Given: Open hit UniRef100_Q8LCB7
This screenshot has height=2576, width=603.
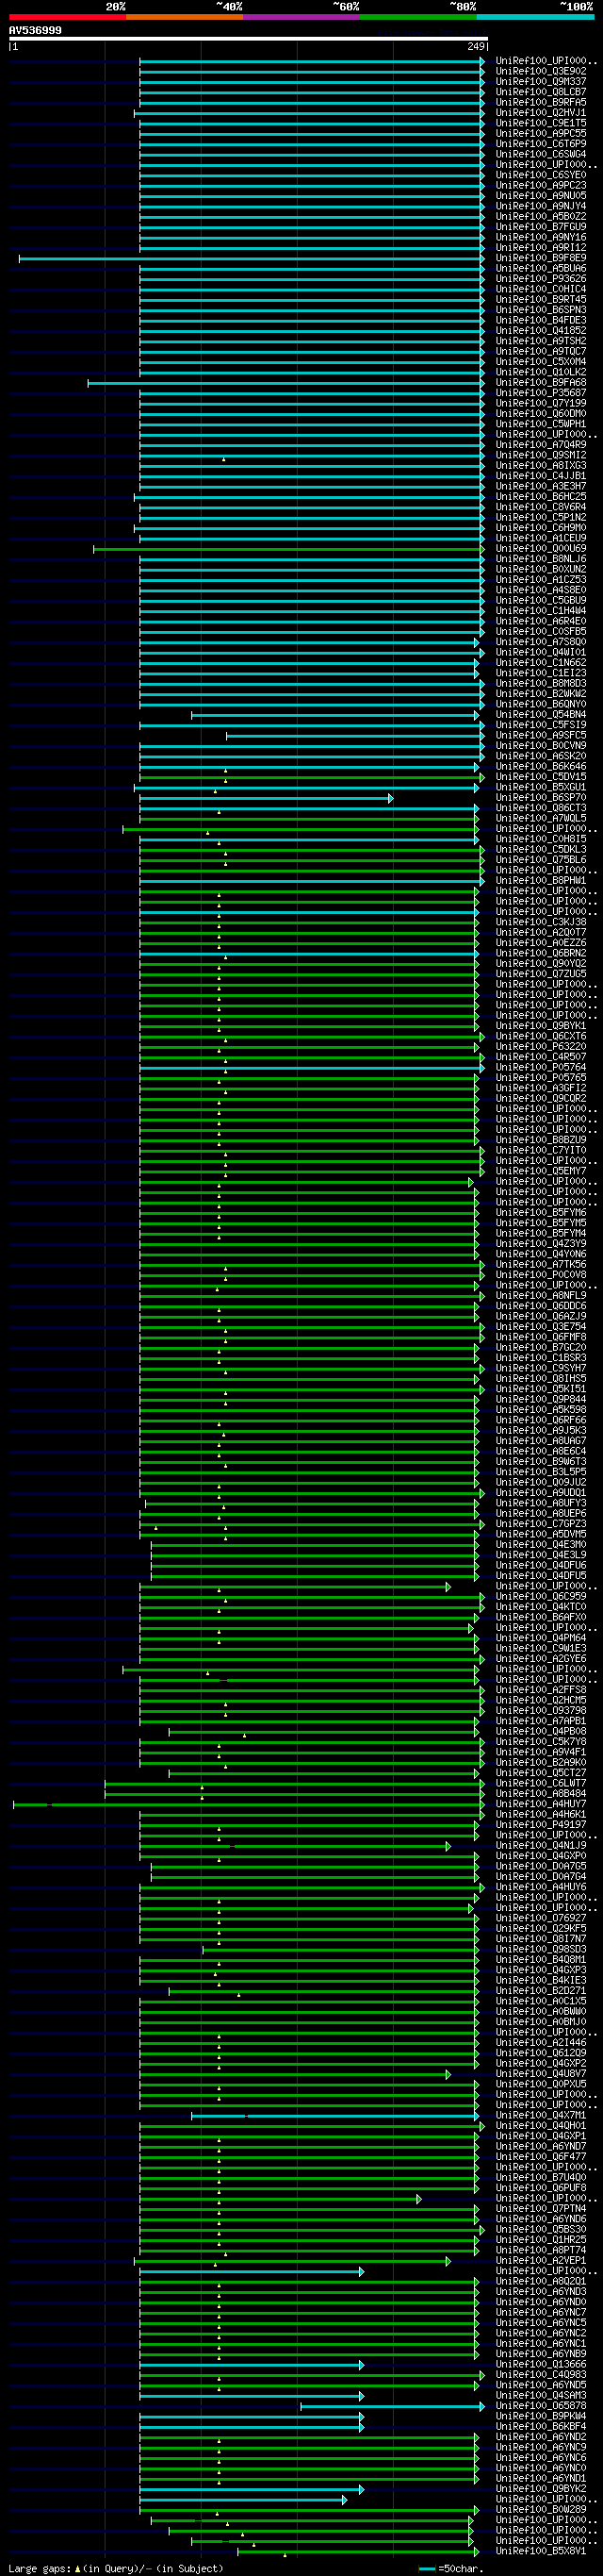Looking at the screenshot, I should click(x=541, y=92).
